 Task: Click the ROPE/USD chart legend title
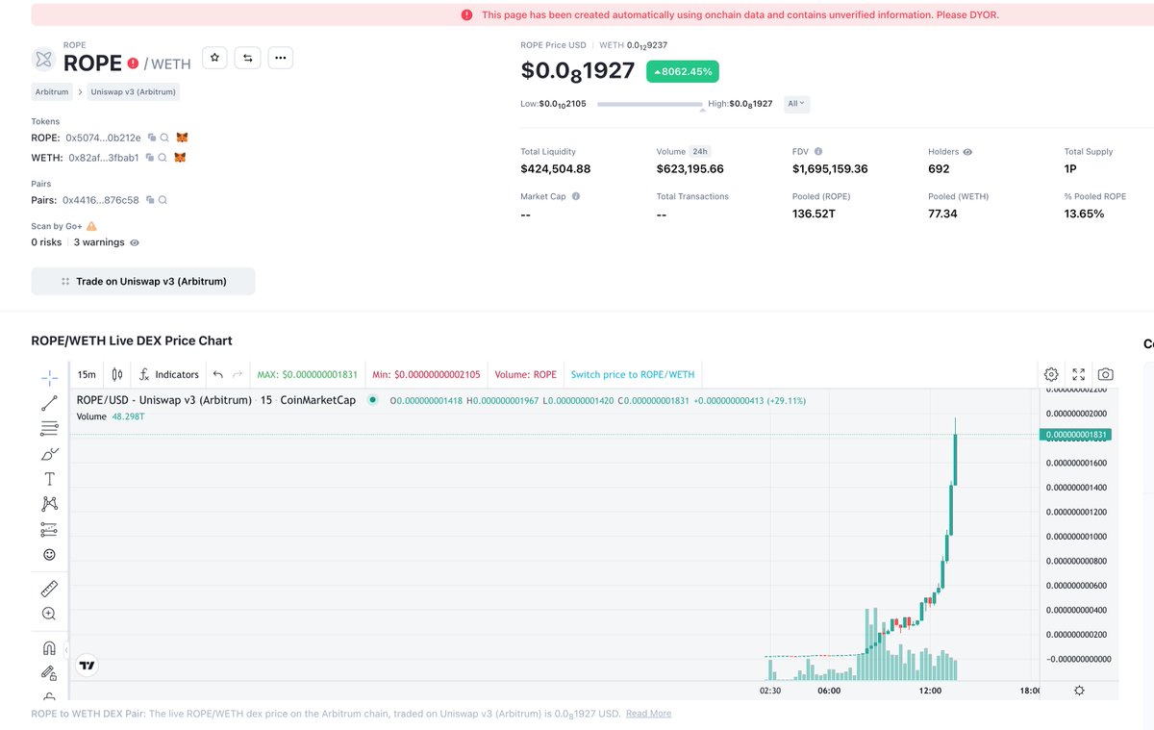(x=216, y=400)
